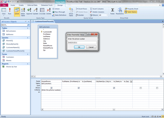
Task: Click the Undo icon in quick access toolbar
Action: click(x=9, y=2)
